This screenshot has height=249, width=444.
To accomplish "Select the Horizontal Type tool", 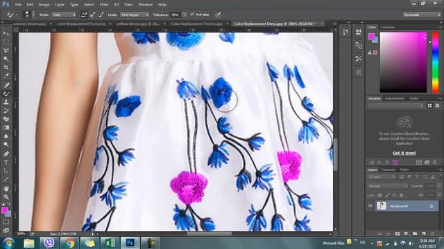I will pos(6,163).
